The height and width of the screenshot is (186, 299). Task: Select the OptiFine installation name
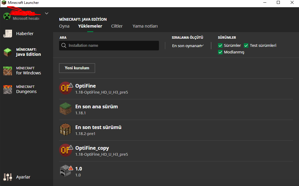(85, 86)
